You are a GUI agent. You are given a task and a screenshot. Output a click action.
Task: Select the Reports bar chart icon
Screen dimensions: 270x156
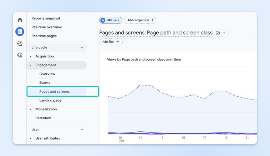click(x=20, y=32)
